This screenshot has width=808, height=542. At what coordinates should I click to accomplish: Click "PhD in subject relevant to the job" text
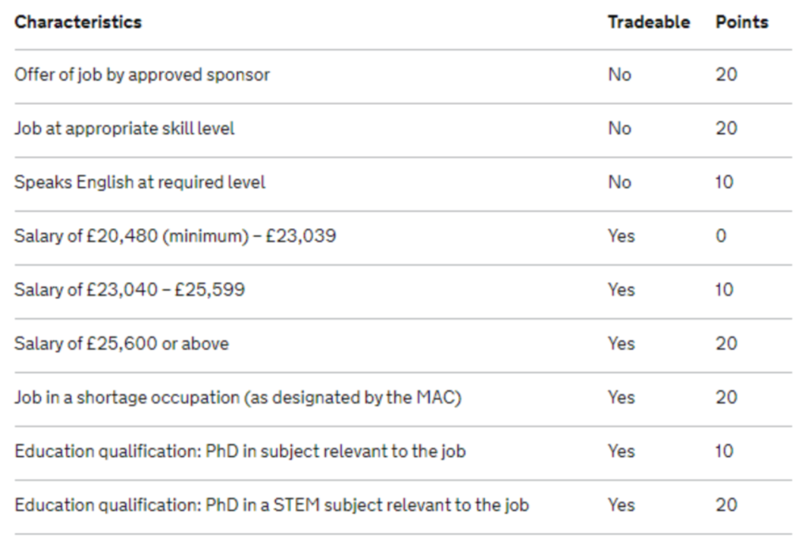[x=240, y=451]
